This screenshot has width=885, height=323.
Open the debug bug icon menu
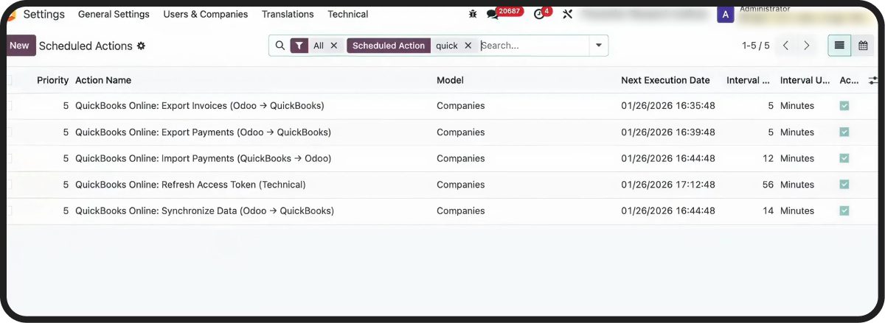473,14
